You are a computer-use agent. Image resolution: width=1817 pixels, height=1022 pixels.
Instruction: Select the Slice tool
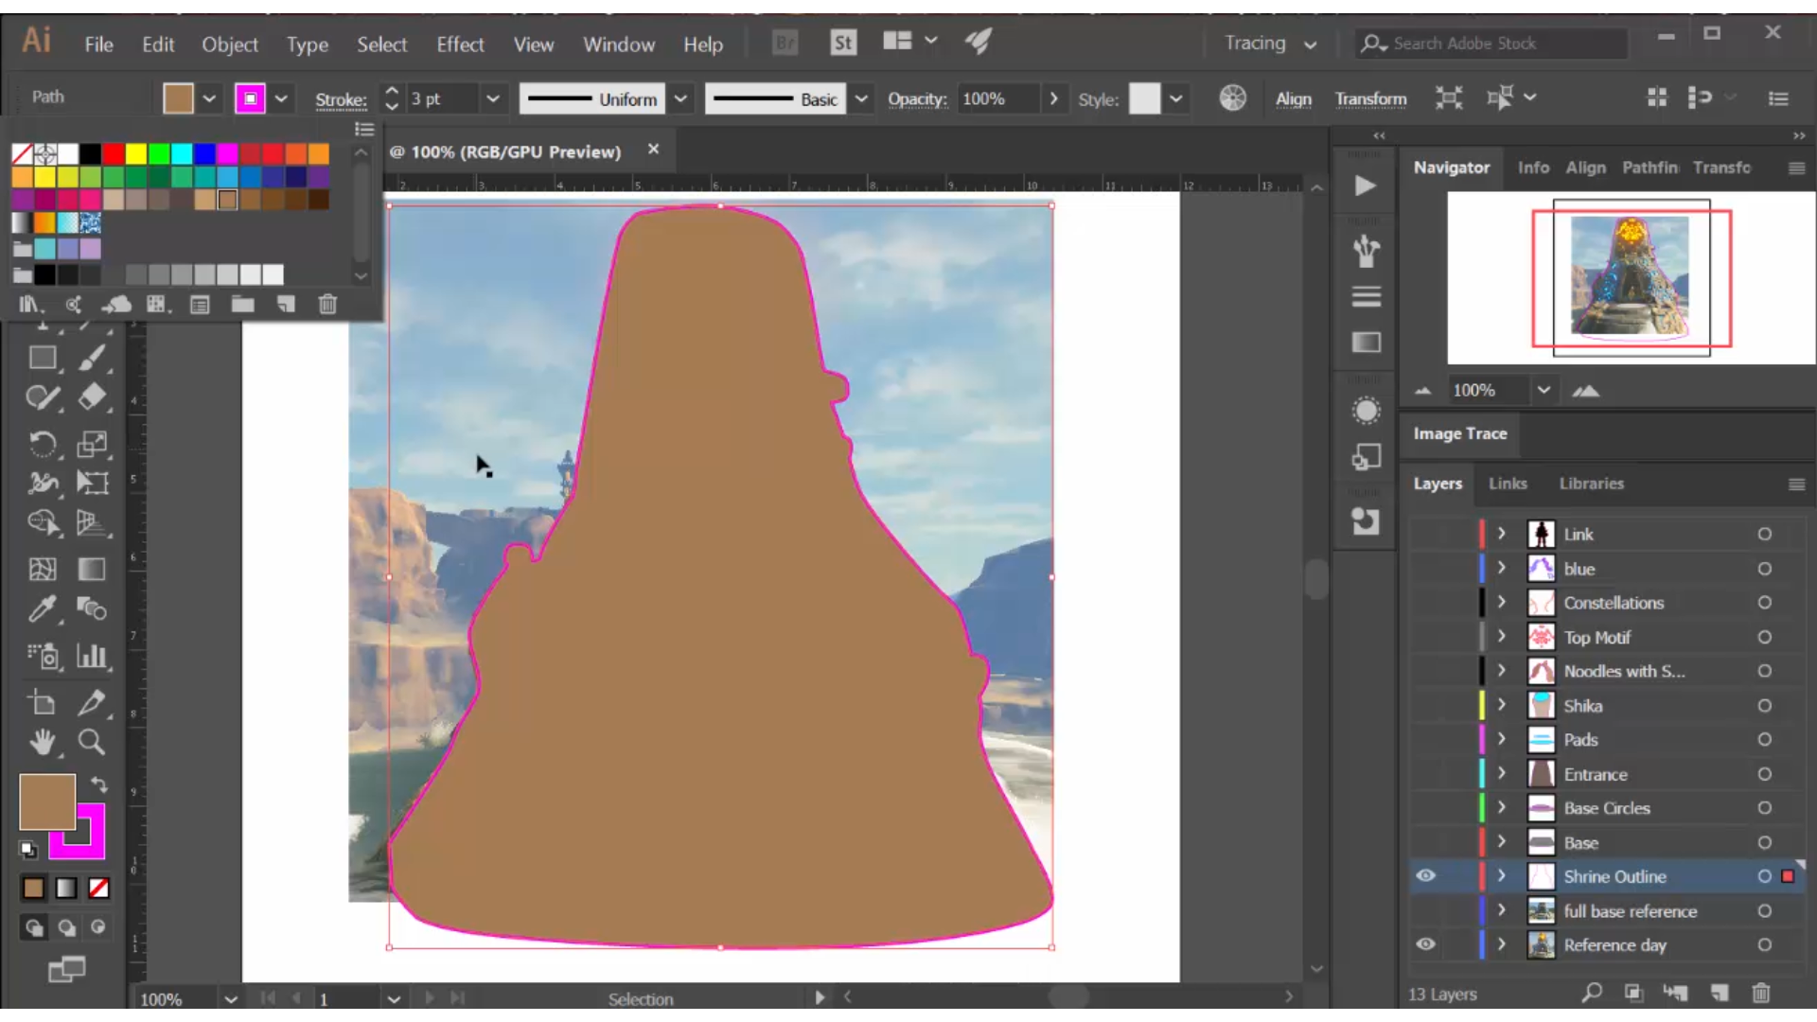pos(92,702)
